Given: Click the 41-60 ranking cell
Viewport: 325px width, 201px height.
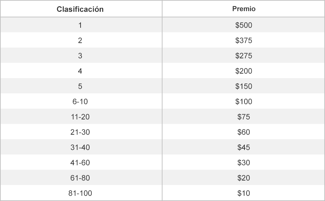Looking at the screenshot, I should coord(81,162).
